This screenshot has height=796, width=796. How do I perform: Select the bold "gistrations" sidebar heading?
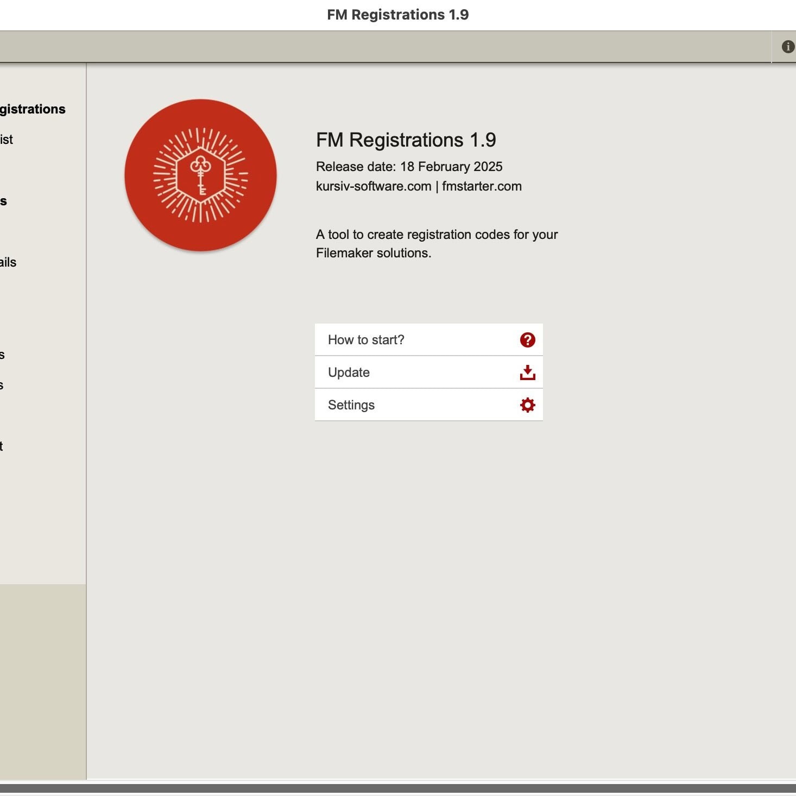(x=33, y=109)
